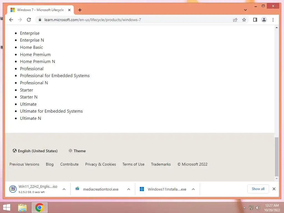Open the volume tray icon

[258, 207]
